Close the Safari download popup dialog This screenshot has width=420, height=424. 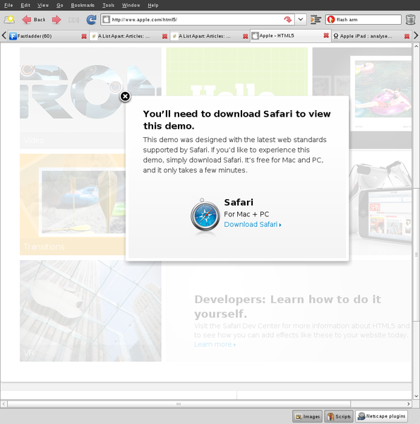tap(125, 96)
